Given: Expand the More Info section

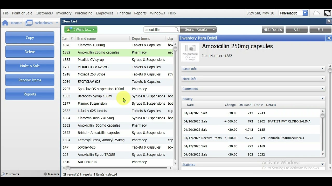Looking at the screenshot, I should [x=253, y=79].
